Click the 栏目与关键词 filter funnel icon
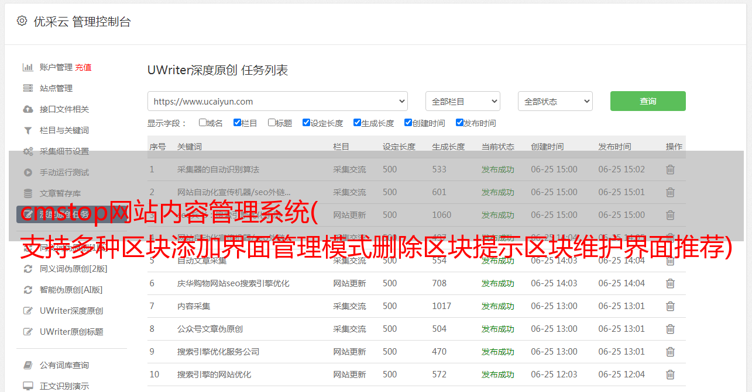The width and height of the screenshot is (752, 392). 28,130
